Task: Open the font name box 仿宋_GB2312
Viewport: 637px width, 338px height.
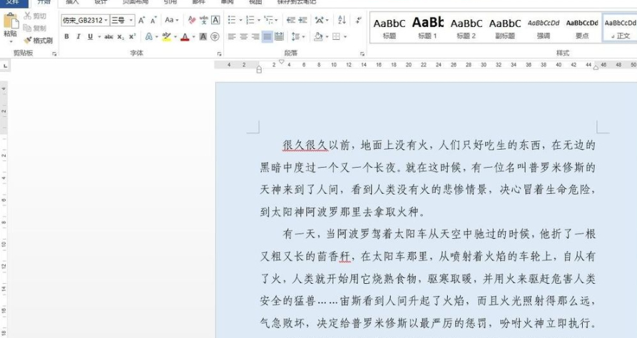Action: click(x=86, y=20)
